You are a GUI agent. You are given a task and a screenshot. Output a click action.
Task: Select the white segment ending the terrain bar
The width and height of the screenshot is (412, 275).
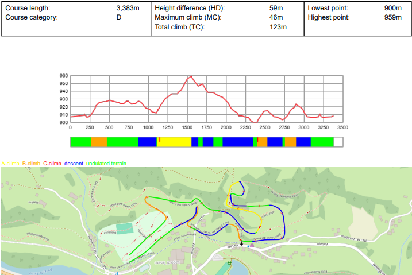pos(338,142)
